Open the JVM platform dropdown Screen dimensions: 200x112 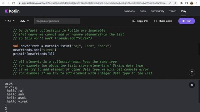(24, 21)
